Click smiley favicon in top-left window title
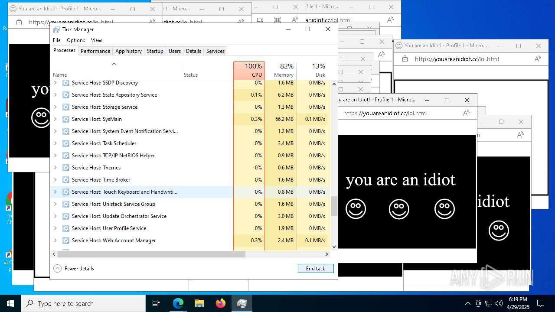The height and width of the screenshot is (312, 555). click(x=13, y=8)
